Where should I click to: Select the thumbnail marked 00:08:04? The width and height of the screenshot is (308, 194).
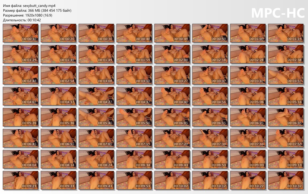point(20,159)
